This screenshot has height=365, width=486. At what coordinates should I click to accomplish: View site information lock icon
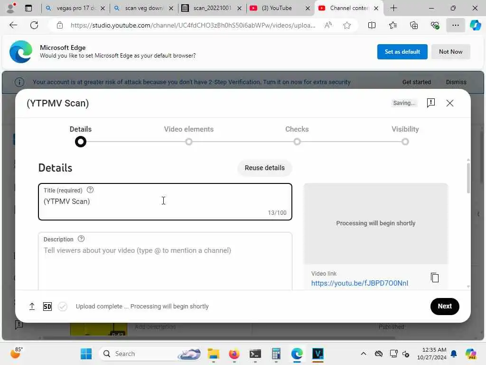[x=59, y=26]
